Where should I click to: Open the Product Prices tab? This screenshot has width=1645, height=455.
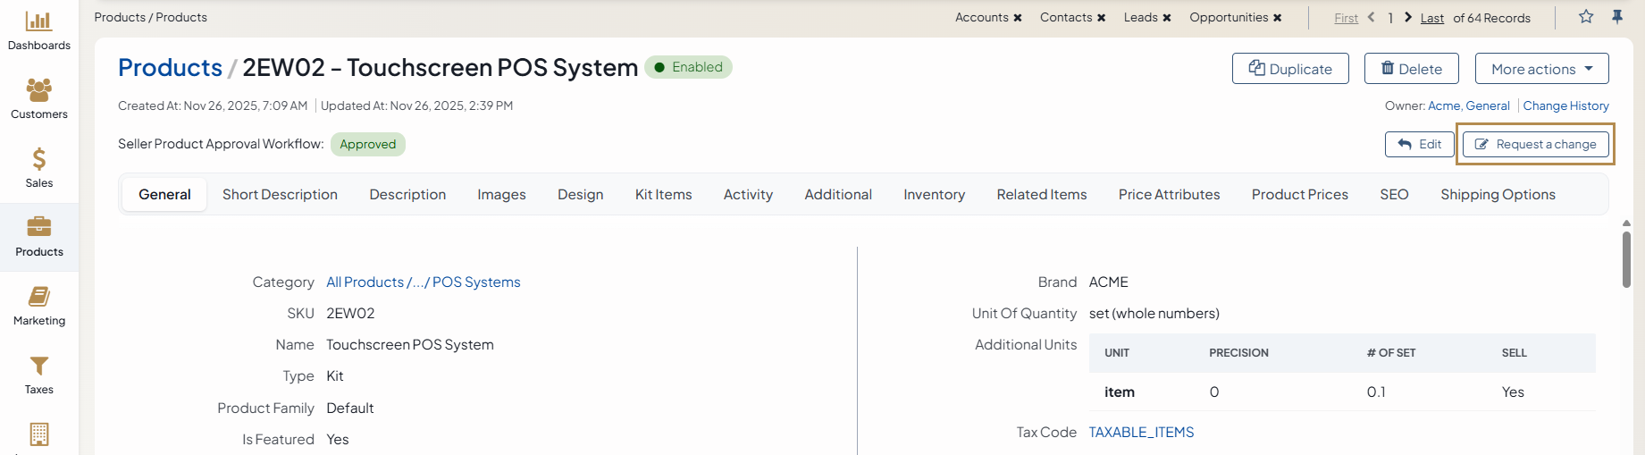point(1299,195)
